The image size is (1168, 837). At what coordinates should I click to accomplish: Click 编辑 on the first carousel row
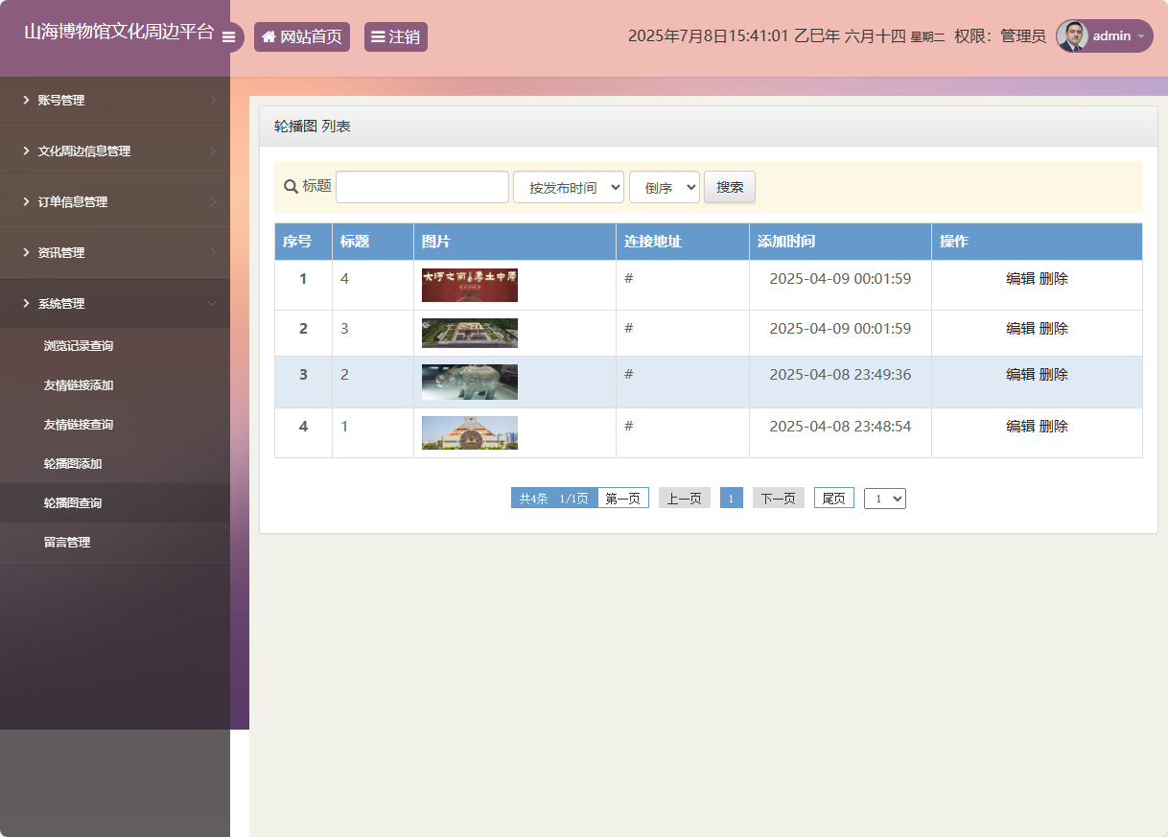pyautogui.click(x=1019, y=278)
